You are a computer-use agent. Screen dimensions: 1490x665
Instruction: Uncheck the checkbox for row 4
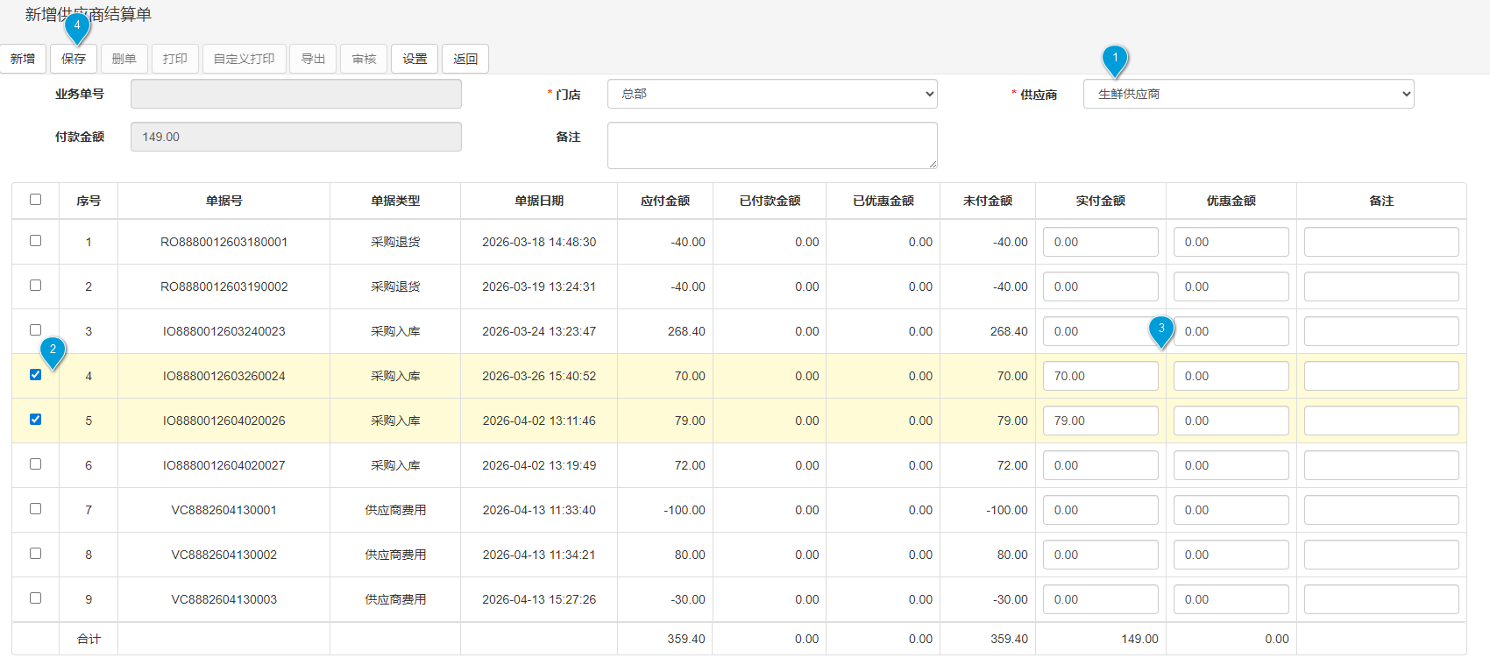tap(36, 375)
